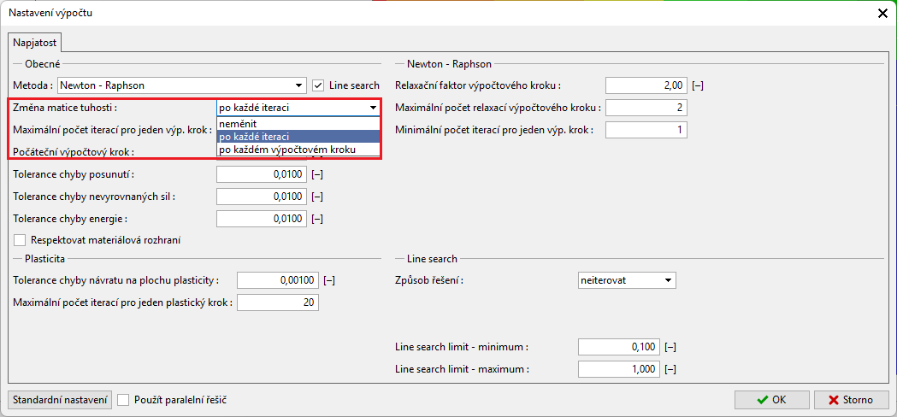Enable Respektovat materiálová rozhraní checkbox
Image resolution: width=897 pixels, height=417 pixels.
tap(21, 240)
